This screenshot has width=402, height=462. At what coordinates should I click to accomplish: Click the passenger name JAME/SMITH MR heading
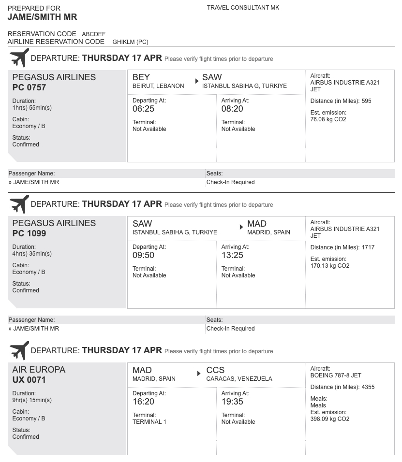(42, 17)
